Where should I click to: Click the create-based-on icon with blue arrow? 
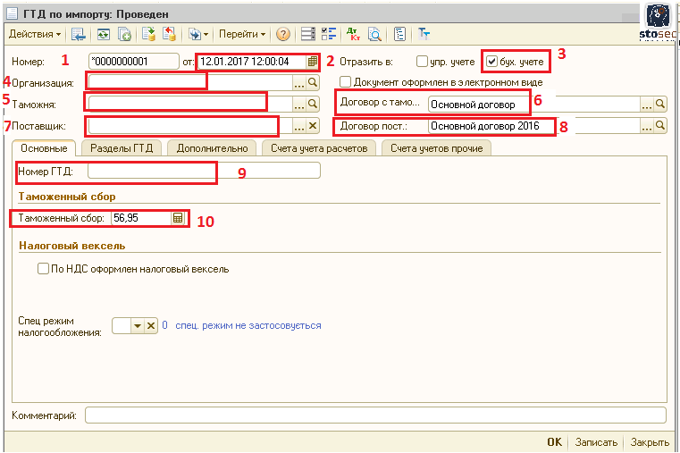pos(195,34)
